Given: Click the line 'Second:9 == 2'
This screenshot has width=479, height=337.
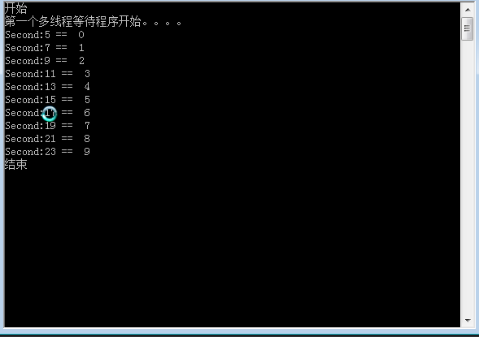Looking at the screenshot, I should tap(45, 61).
